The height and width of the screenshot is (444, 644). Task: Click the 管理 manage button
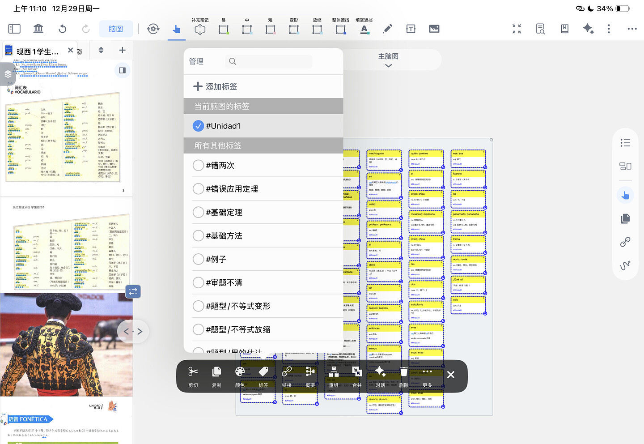pos(196,62)
